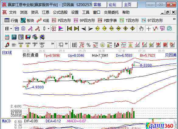Open the candlestick style dropdown arrow
This screenshot has width=178, height=129.
(x=48, y=29)
